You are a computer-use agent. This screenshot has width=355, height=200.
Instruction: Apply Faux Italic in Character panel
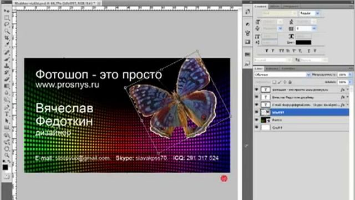(273, 51)
